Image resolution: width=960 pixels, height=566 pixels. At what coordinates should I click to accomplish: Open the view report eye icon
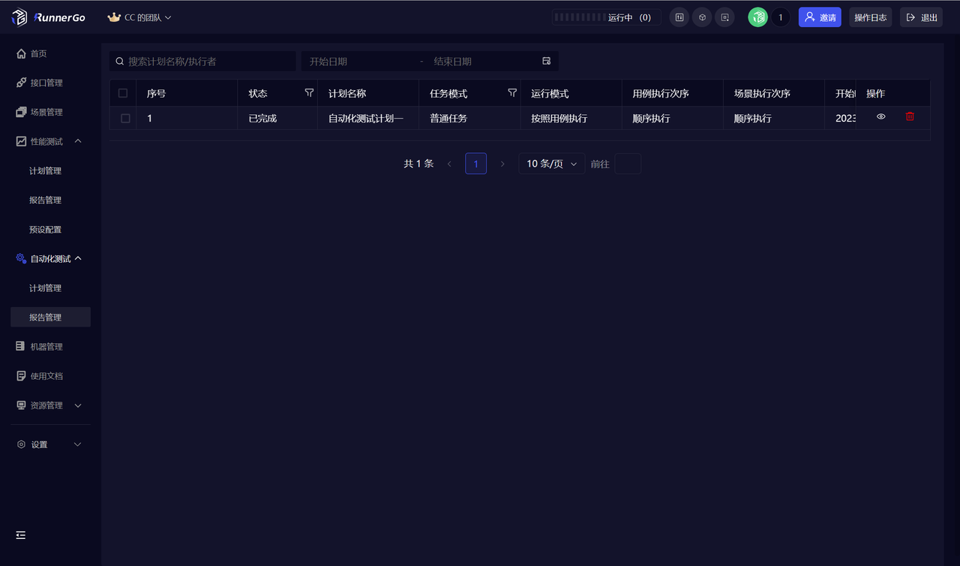[880, 117]
